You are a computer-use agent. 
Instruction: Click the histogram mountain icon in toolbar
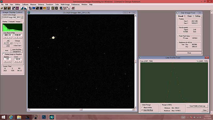pos(22,8)
